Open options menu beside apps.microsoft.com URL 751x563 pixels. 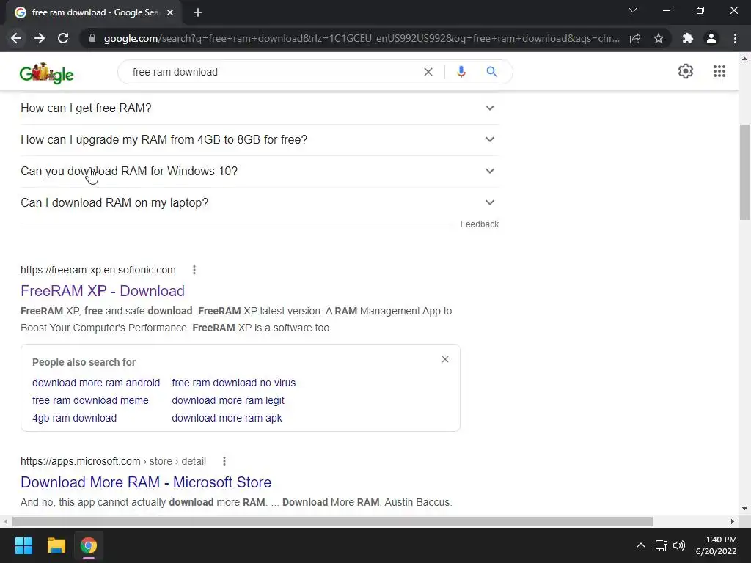pyautogui.click(x=224, y=462)
